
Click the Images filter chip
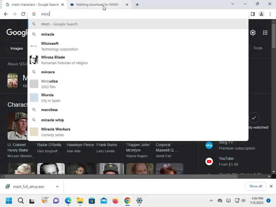point(16,48)
